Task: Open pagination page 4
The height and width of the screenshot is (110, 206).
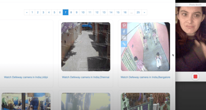Action: 49,12
